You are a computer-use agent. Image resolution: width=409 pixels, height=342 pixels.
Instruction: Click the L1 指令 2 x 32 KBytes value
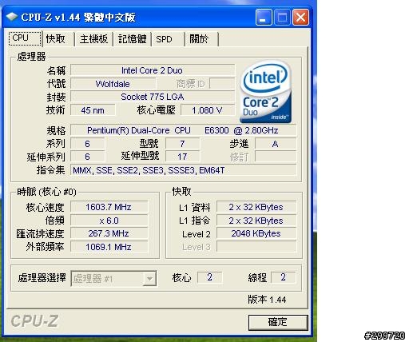(x=256, y=221)
